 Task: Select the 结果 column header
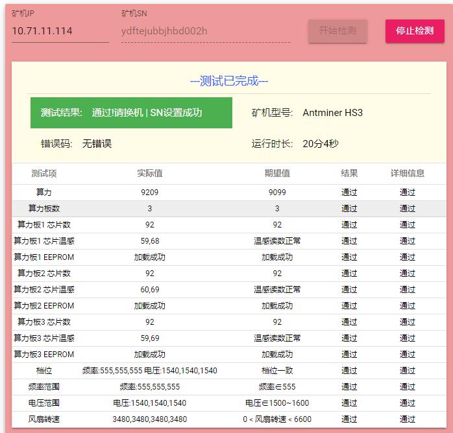pos(349,173)
